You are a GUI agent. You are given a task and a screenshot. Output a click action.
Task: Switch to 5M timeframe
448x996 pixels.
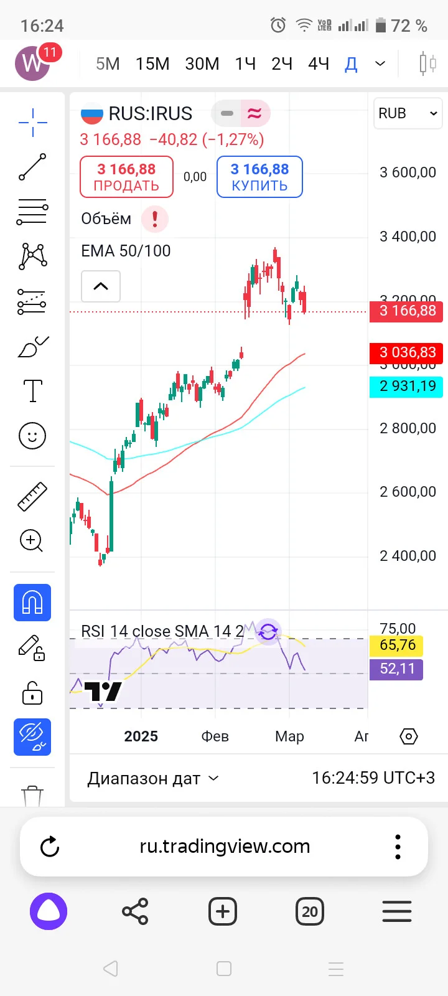[x=108, y=63]
